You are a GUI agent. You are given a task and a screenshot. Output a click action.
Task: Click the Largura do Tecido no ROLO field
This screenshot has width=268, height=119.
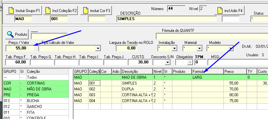(127, 48)
